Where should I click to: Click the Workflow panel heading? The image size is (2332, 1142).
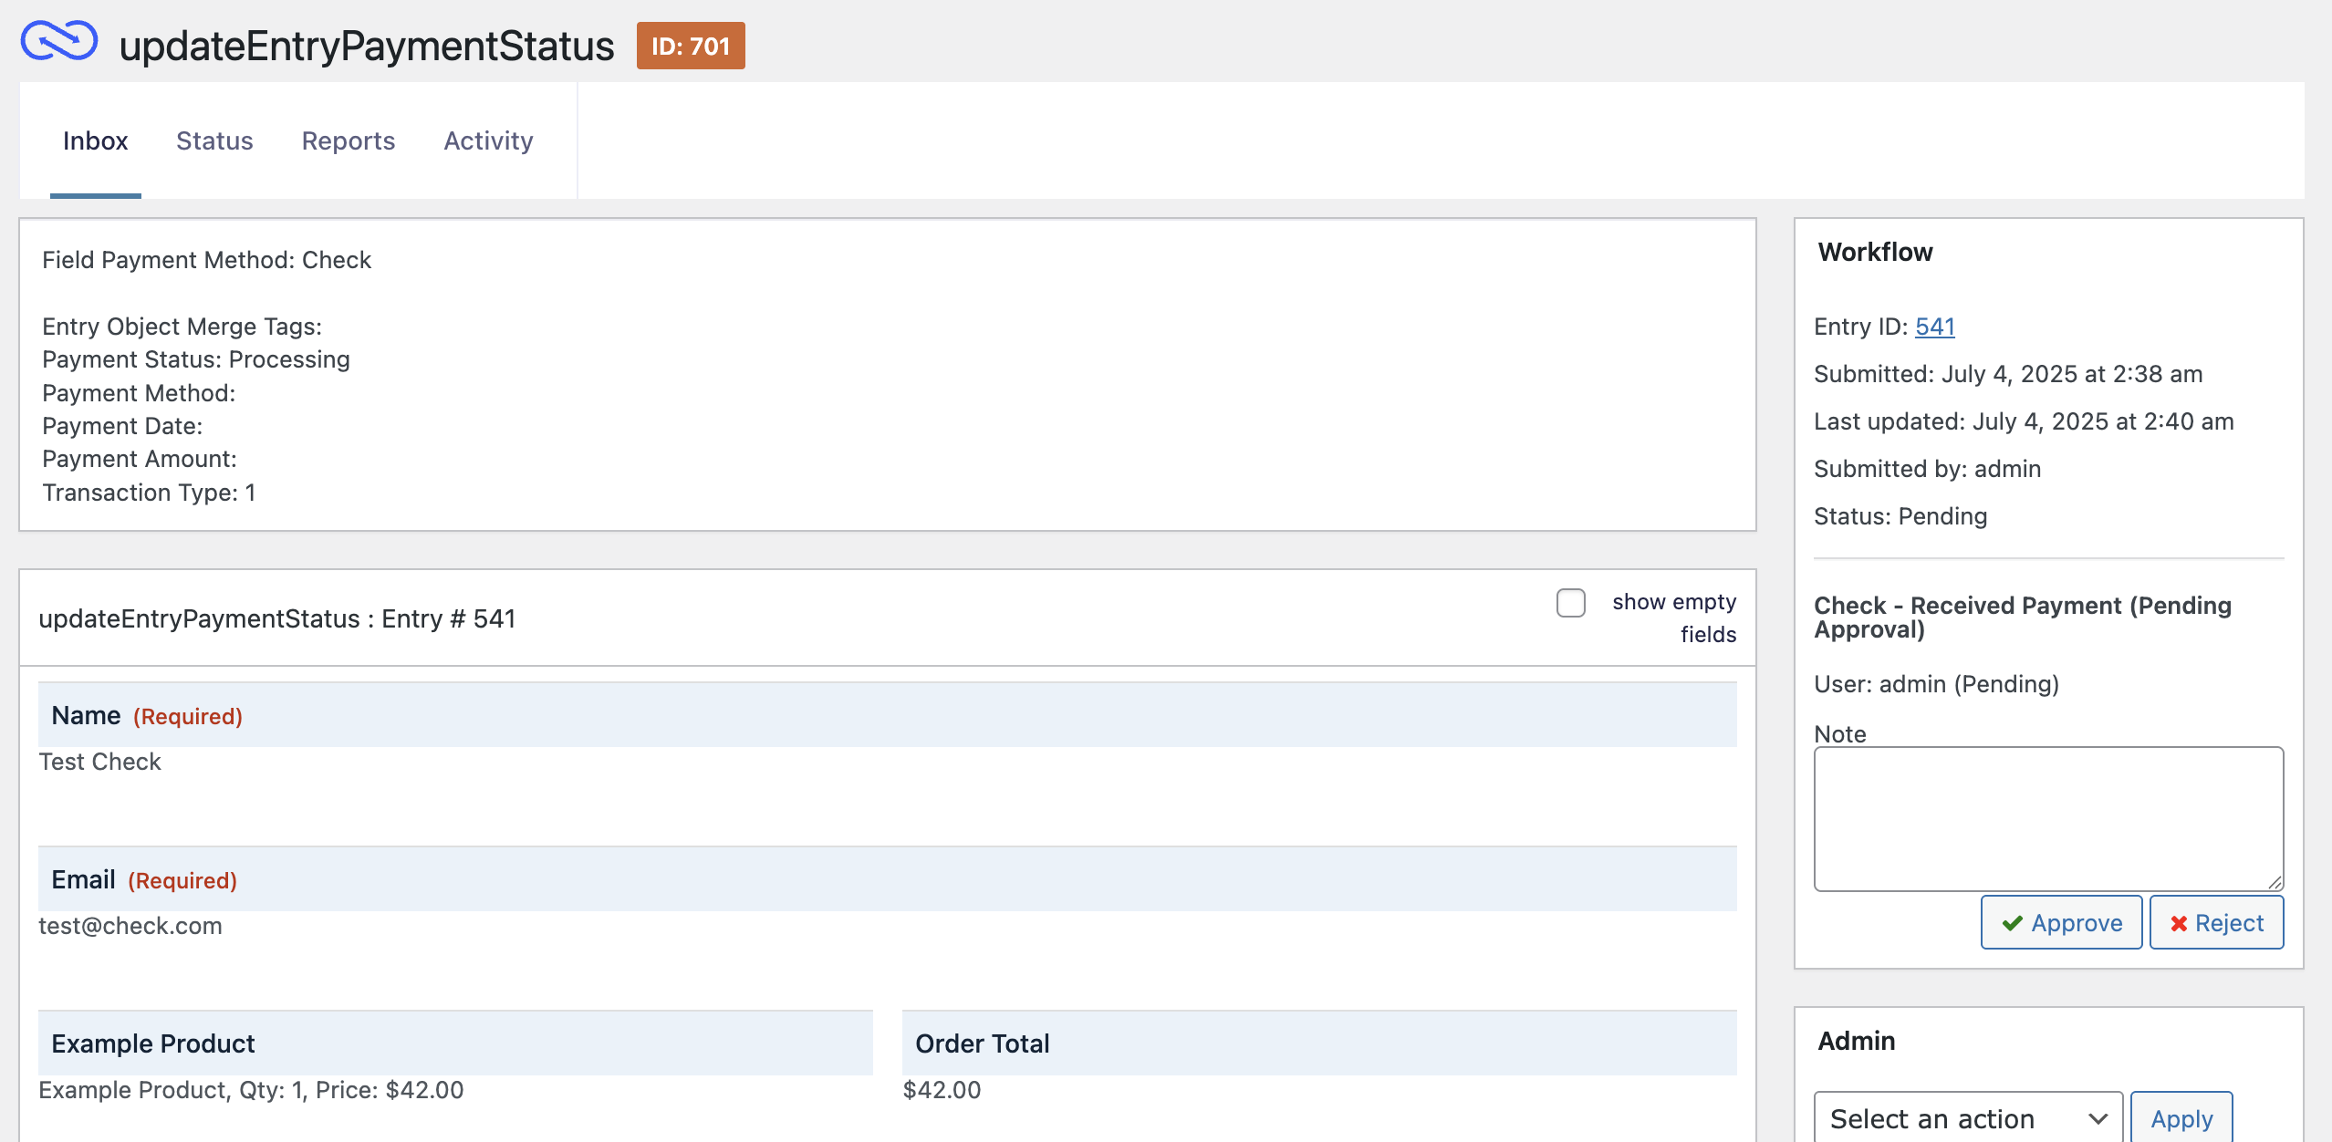[1875, 252]
